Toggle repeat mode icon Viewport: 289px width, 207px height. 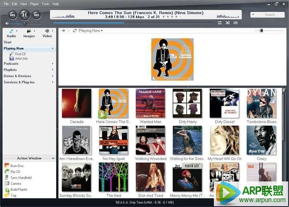pos(220,23)
